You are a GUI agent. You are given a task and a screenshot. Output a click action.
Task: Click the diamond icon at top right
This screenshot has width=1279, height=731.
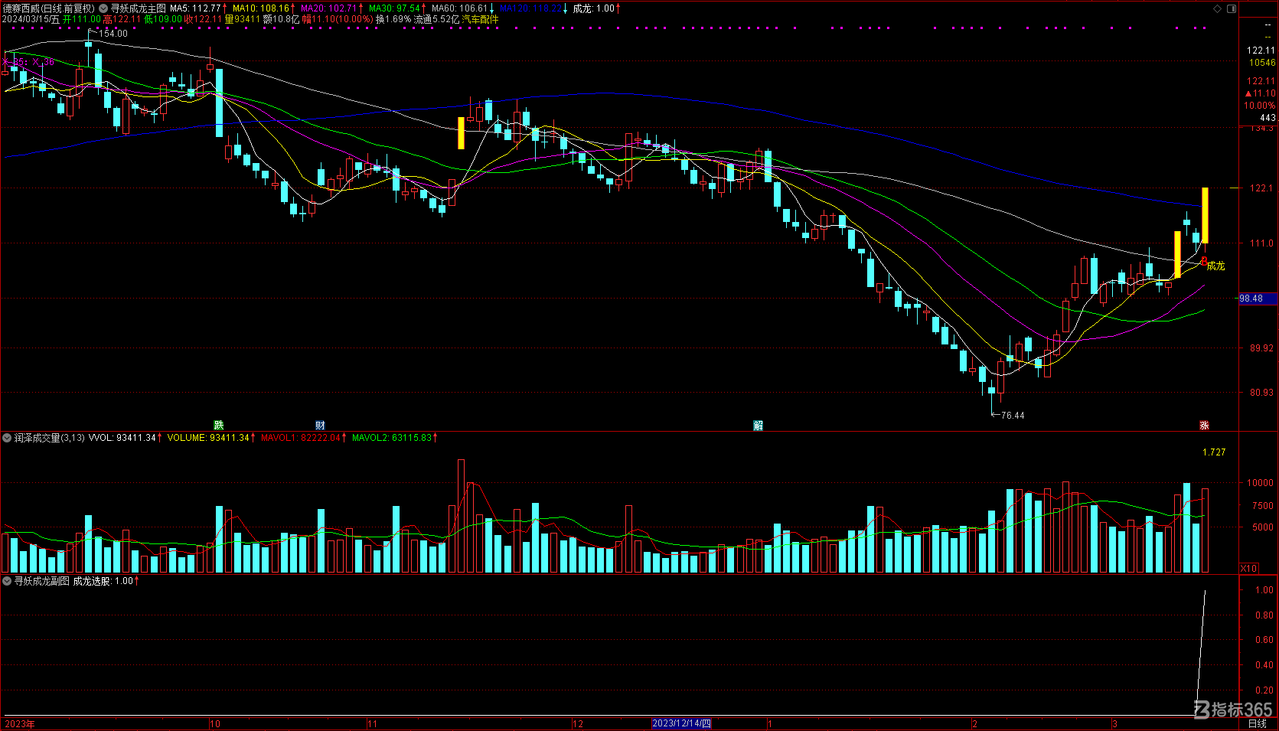pos(1218,8)
